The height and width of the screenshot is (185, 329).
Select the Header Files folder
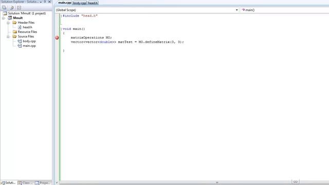tap(26, 23)
